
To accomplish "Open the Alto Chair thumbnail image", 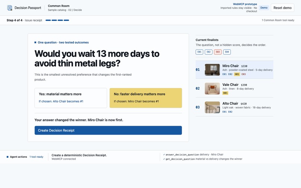I will click(x=212, y=107).
